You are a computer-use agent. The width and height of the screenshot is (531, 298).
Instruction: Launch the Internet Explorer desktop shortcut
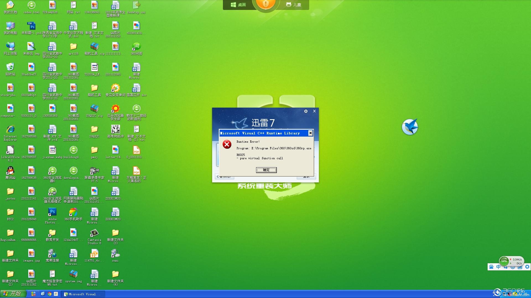tap(10, 133)
